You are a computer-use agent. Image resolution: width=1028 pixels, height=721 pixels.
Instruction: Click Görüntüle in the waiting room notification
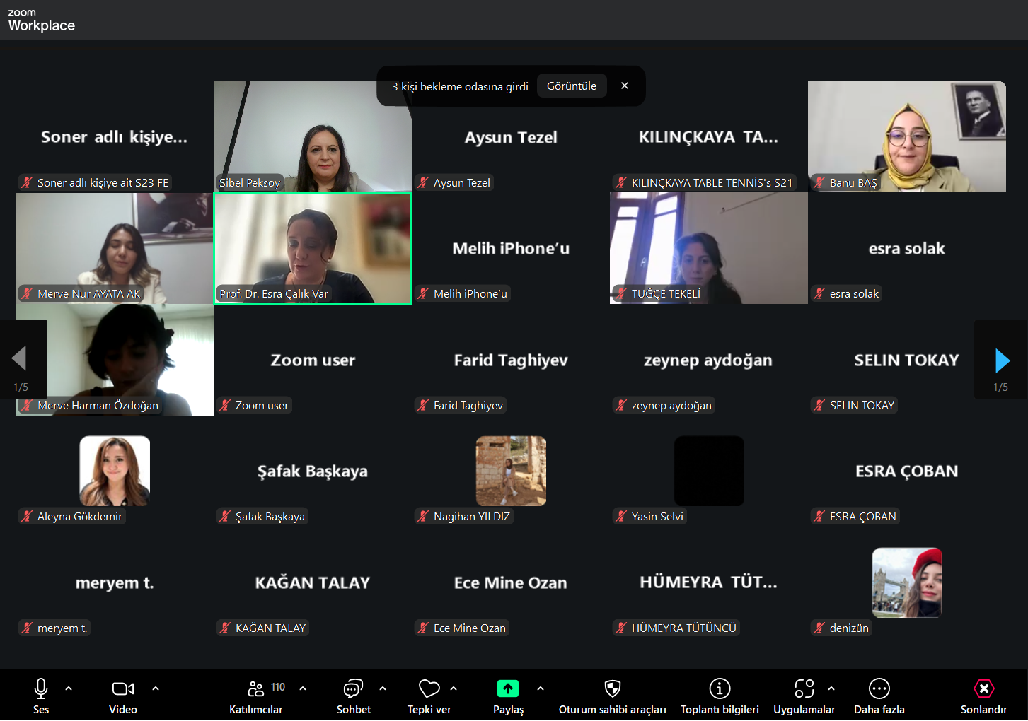572,86
